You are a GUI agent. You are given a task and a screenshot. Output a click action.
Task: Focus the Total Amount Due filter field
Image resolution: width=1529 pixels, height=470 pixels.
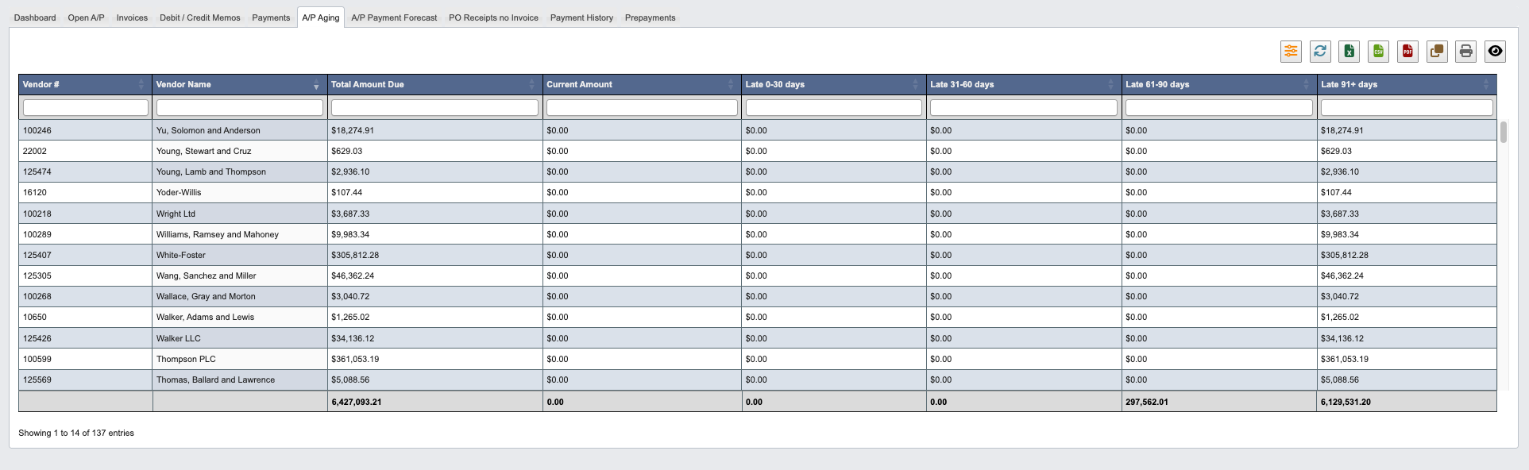point(435,107)
